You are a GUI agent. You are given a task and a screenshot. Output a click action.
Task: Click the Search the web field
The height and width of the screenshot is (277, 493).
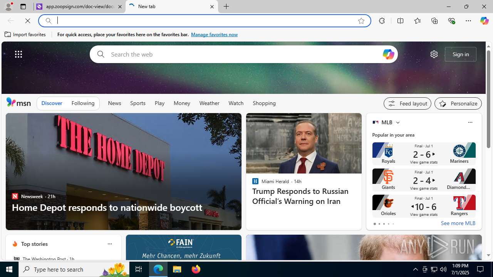pos(243,54)
